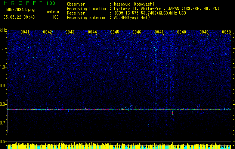This screenshot has height=149, width=235.
Task: Click the 0947 time marker
Action: tap(159, 32)
